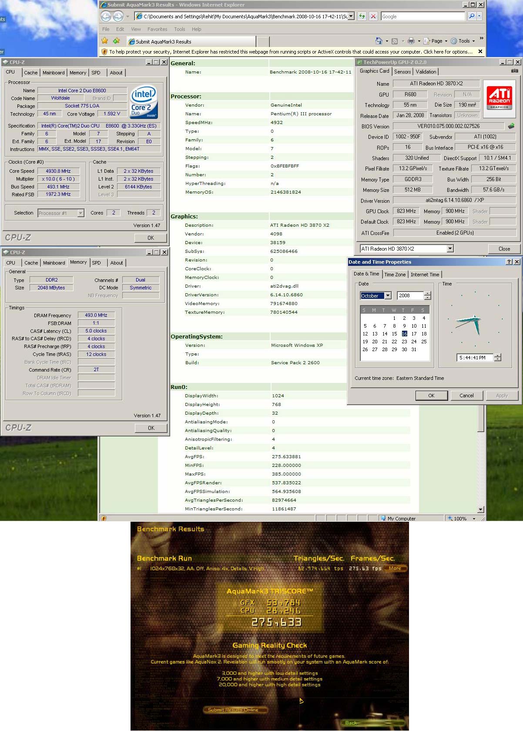Click OK in the lower CPU-Z Memory window
Viewport: 523px width, 731px height.
click(151, 428)
